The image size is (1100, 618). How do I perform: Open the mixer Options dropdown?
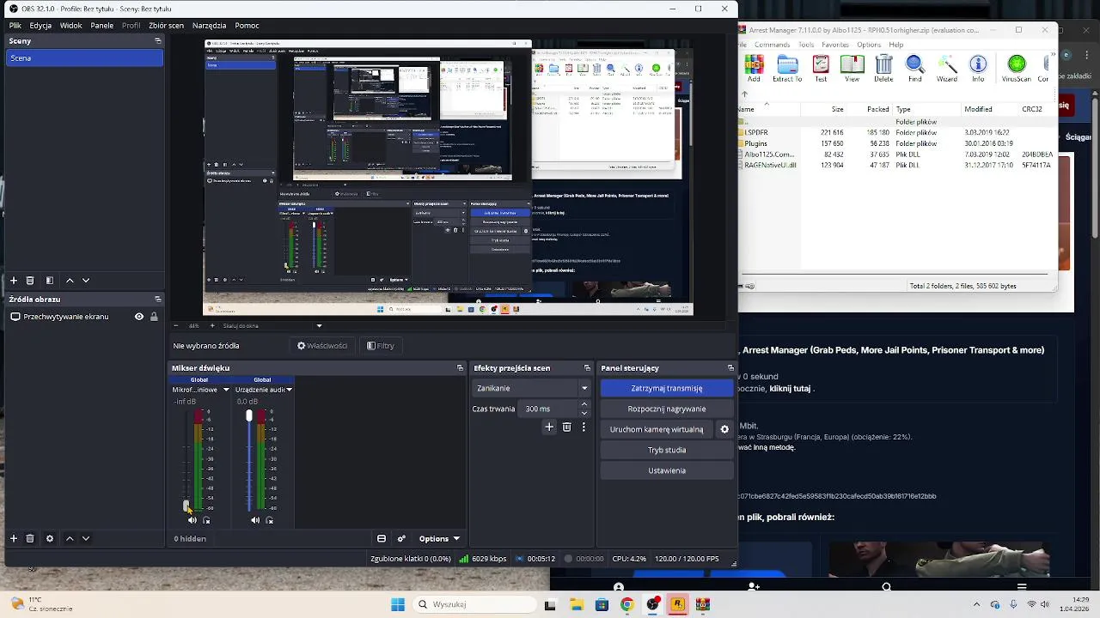pos(439,539)
